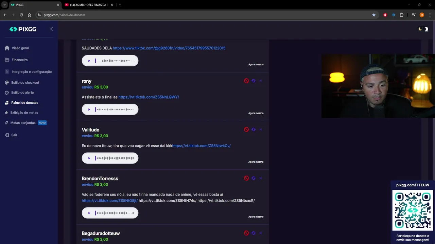The image size is (435, 244).
Task: Open the Chrome three-dot menu
Action: point(430,15)
